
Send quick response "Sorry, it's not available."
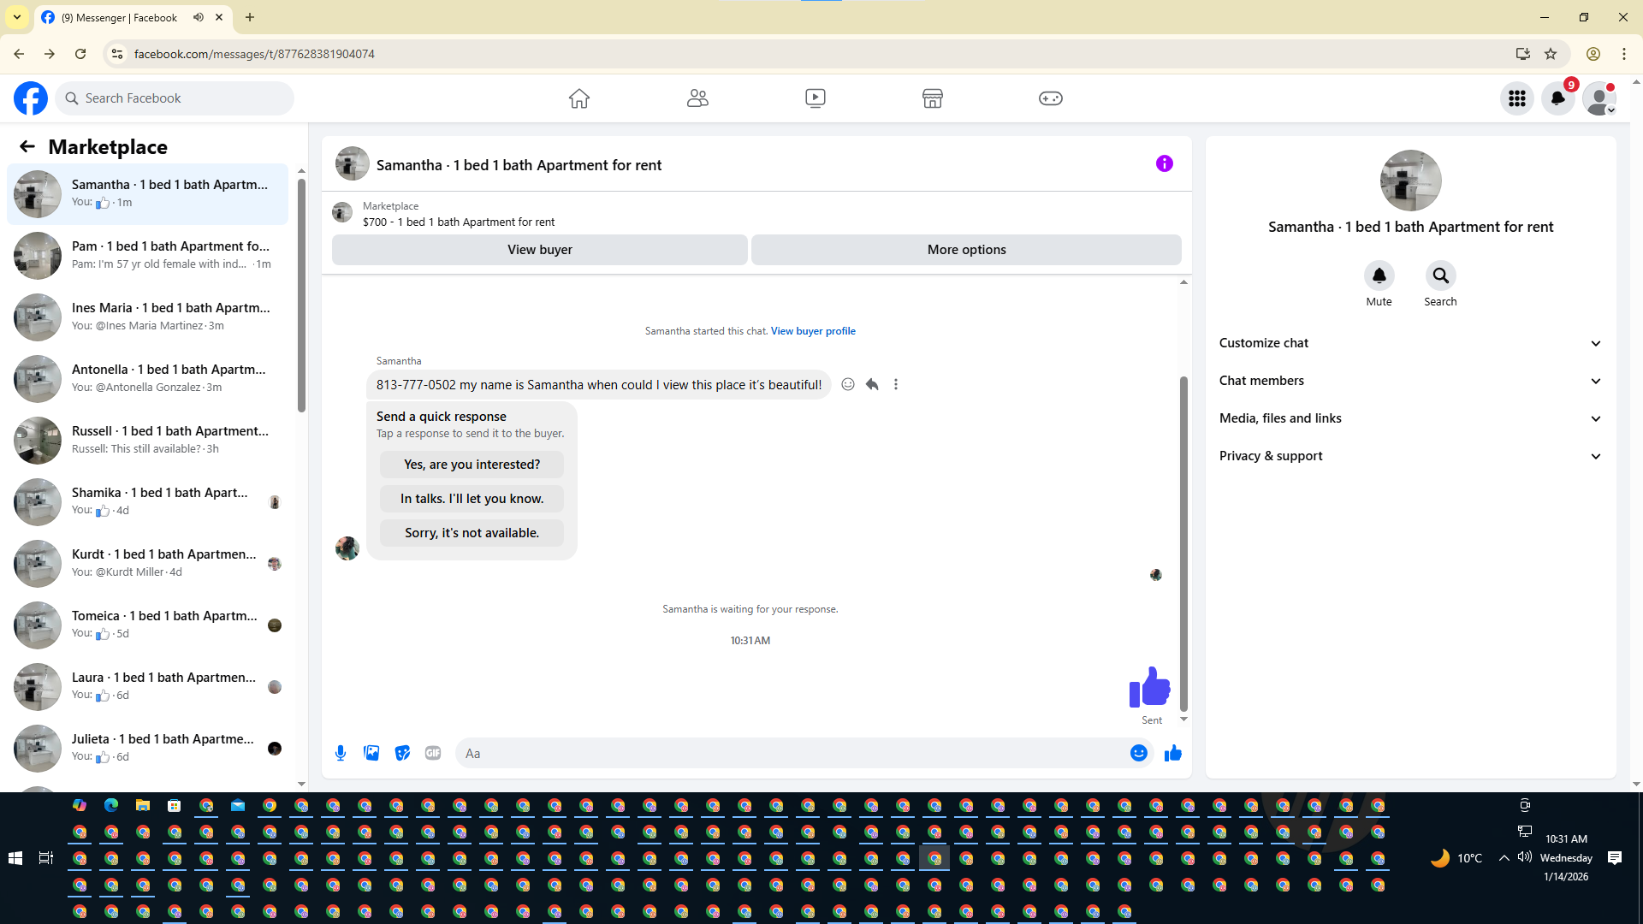click(472, 533)
